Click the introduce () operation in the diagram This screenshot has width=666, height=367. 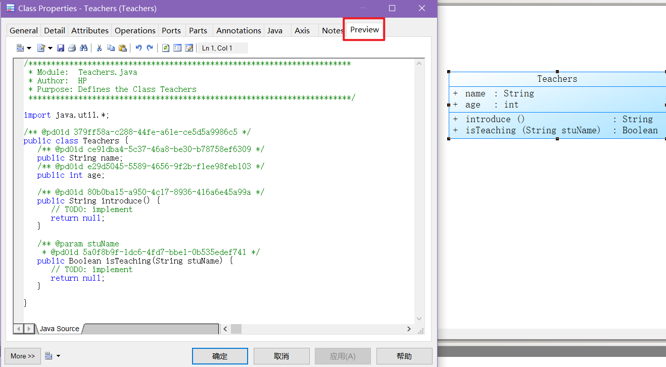495,119
